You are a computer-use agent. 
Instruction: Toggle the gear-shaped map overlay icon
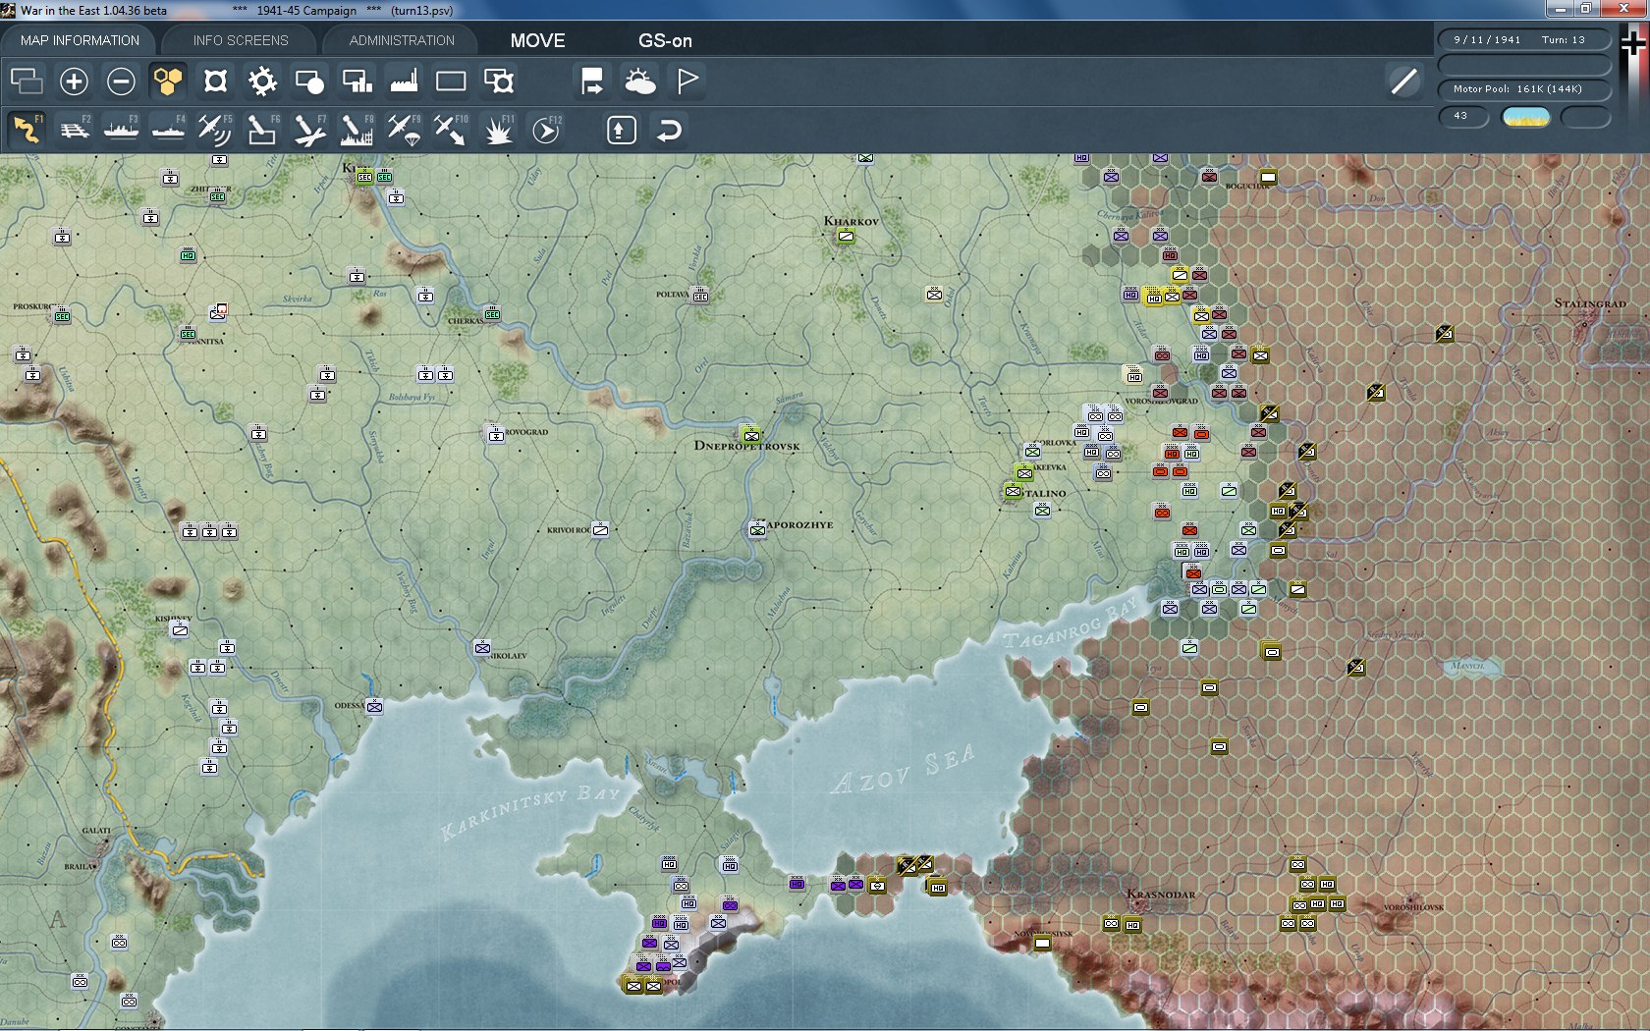pos(262,81)
